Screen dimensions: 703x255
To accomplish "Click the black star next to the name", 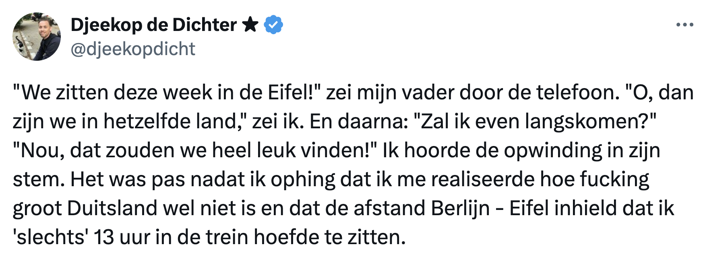I will (x=250, y=25).
